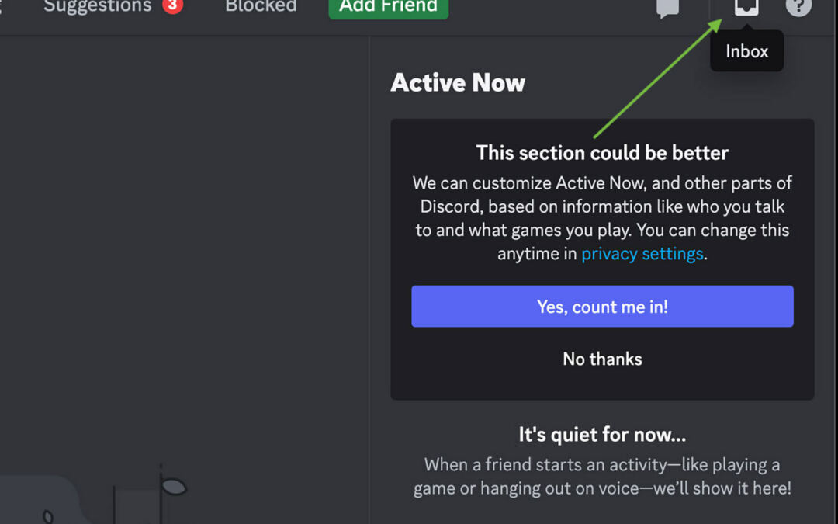Click the "This section could be better" title
The height and width of the screenshot is (524, 838).
[x=602, y=153]
